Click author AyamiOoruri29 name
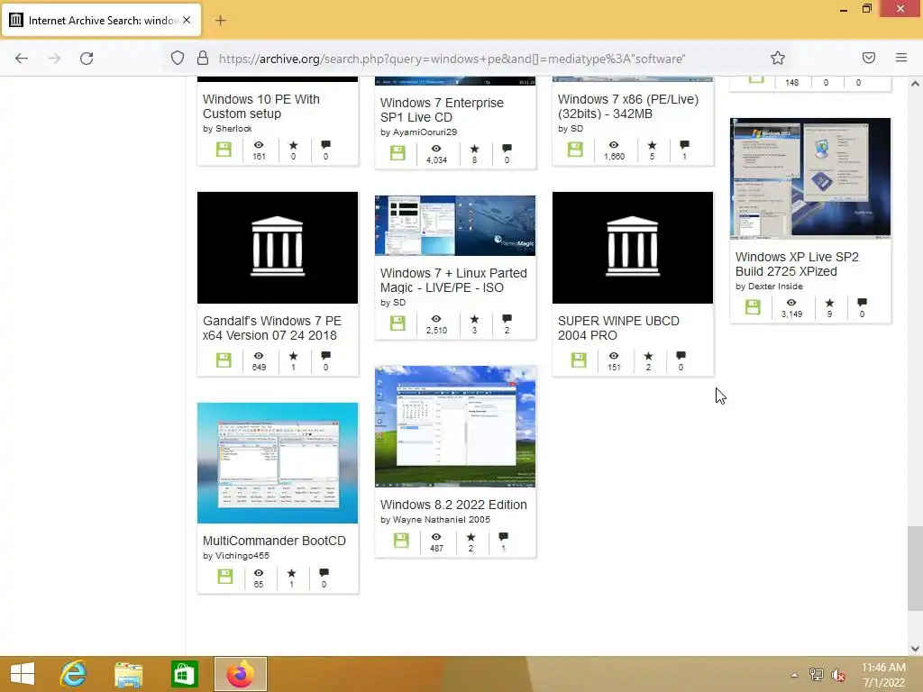The height and width of the screenshot is (692, 923). coord(425,132)
